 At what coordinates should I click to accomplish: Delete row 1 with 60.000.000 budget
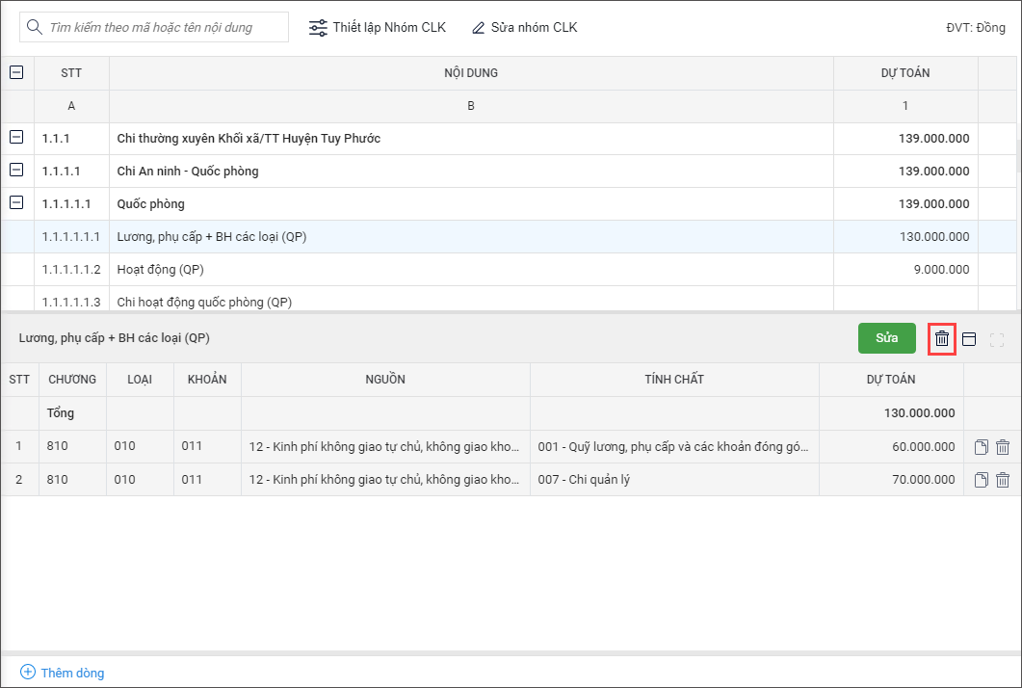tap(1003, 447)
